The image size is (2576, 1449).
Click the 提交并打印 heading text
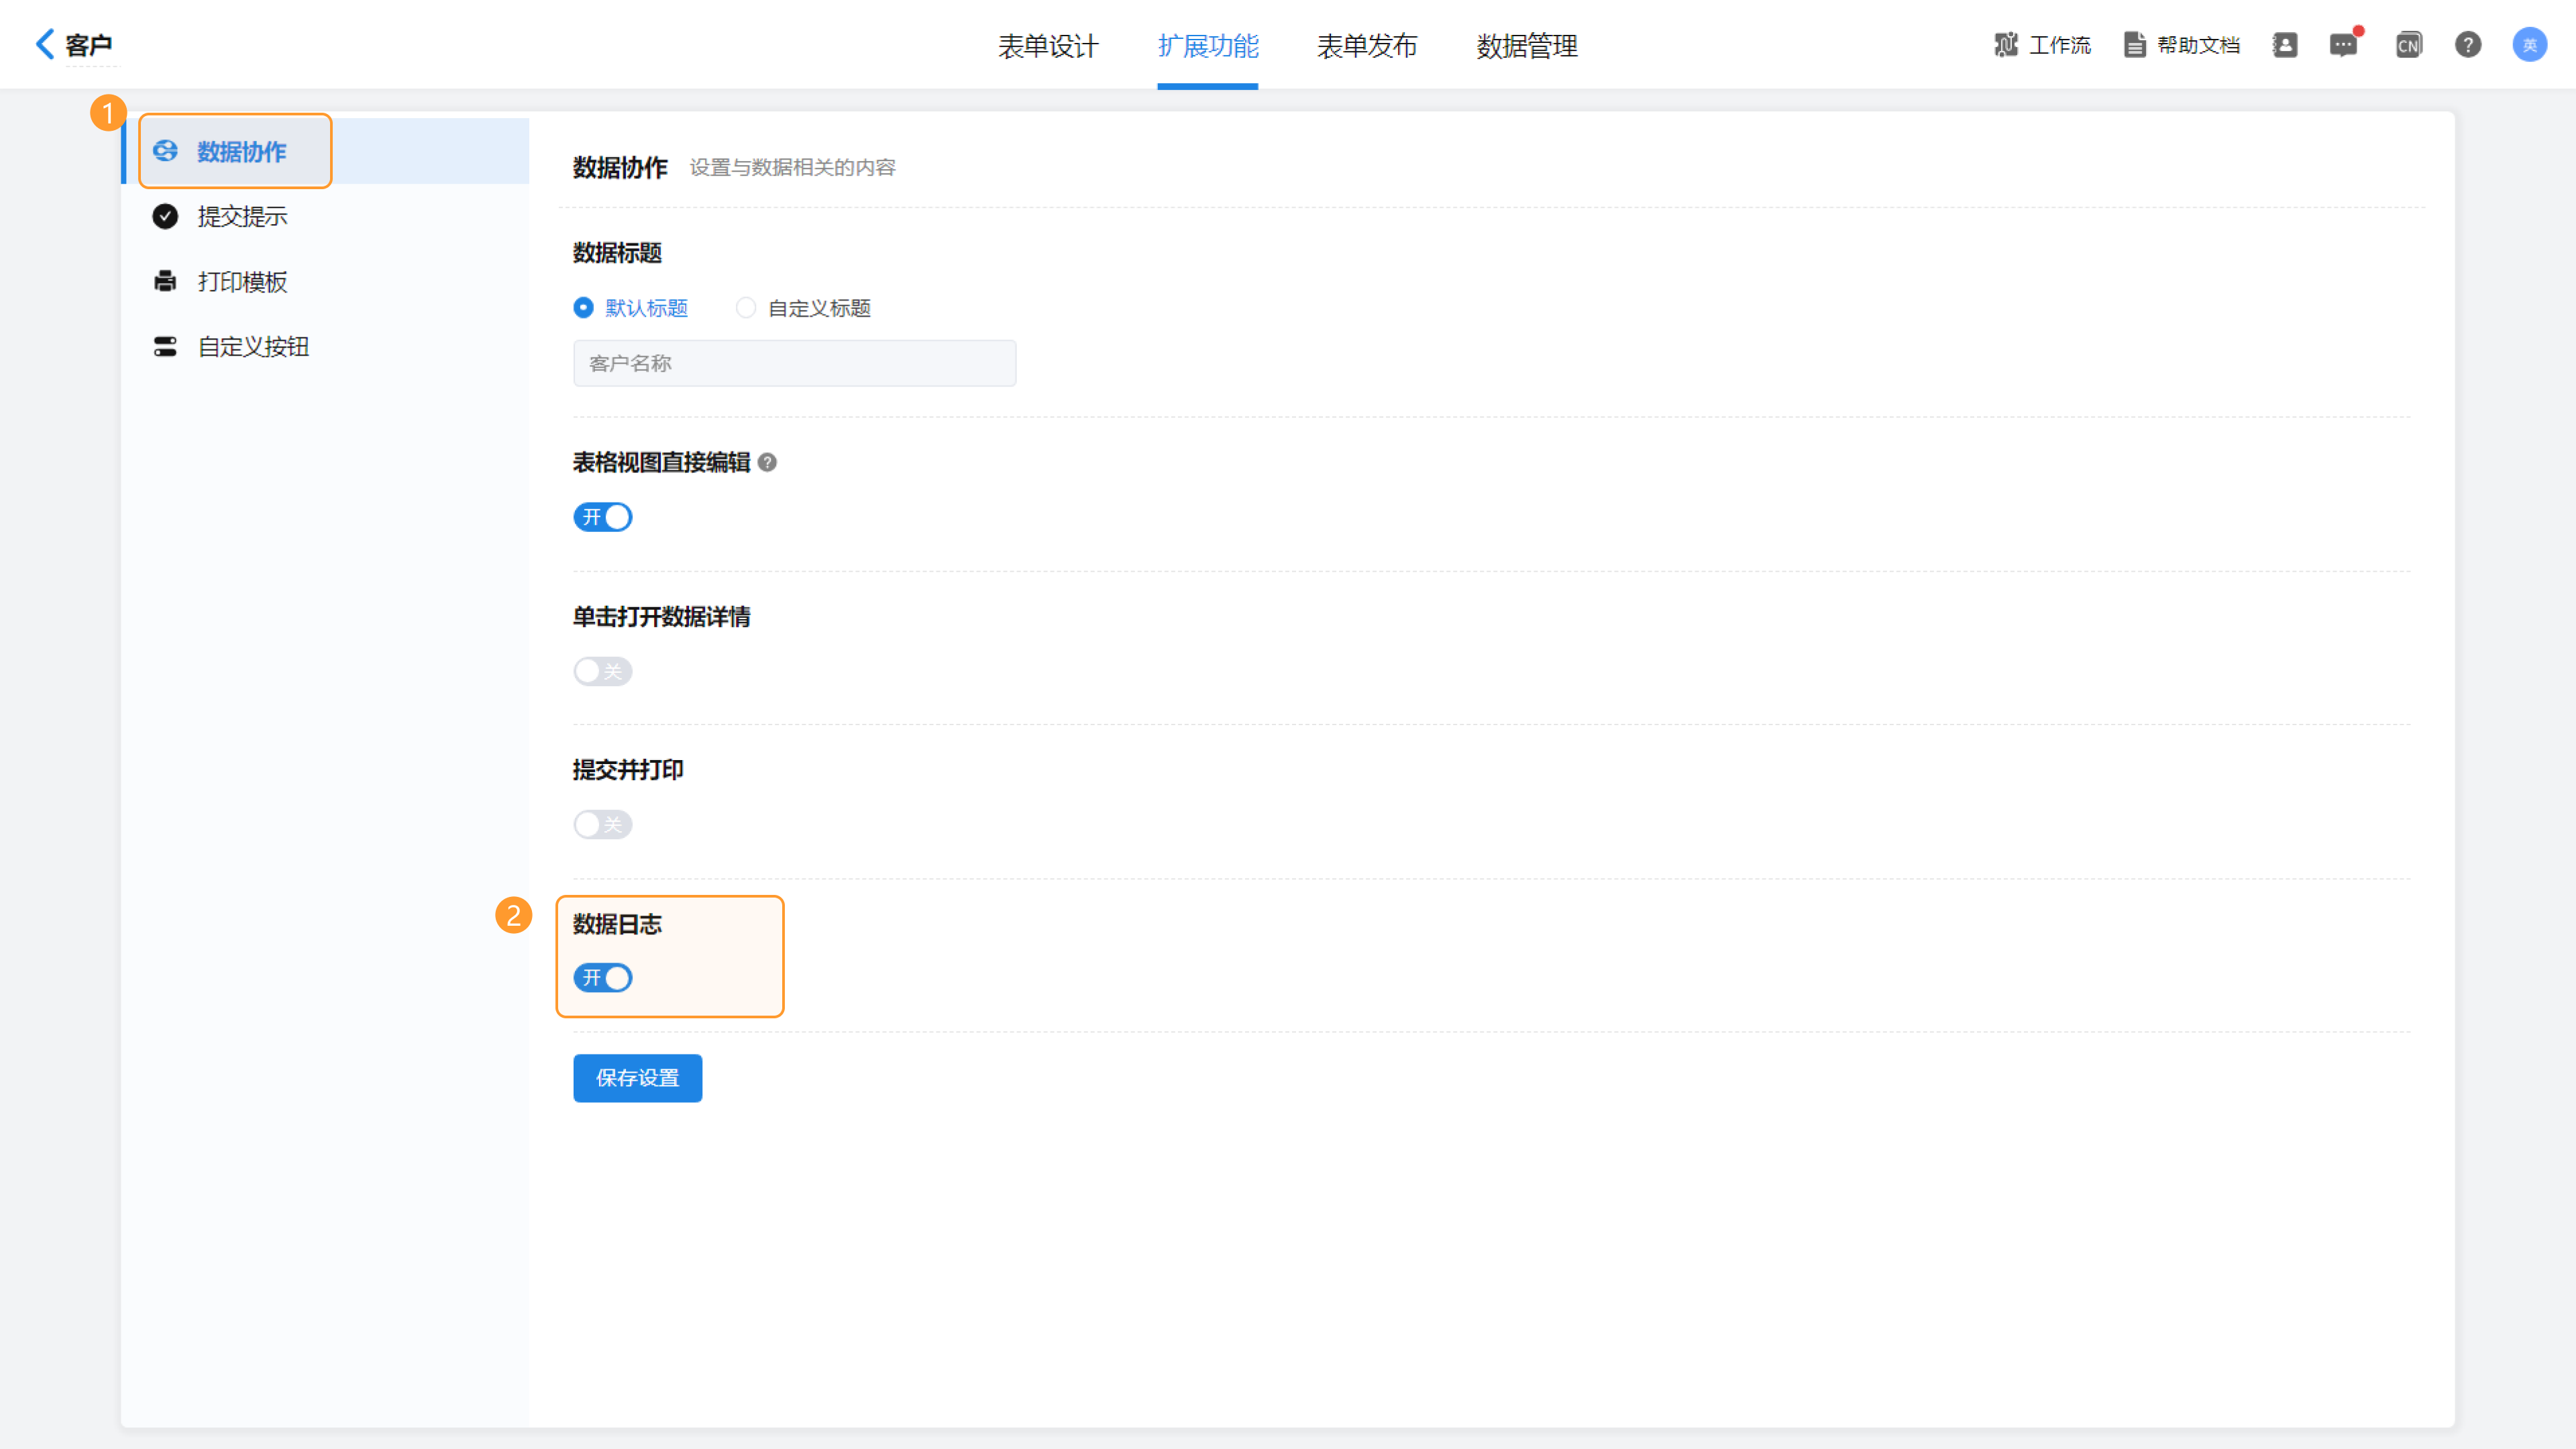(x=628, y=770)
